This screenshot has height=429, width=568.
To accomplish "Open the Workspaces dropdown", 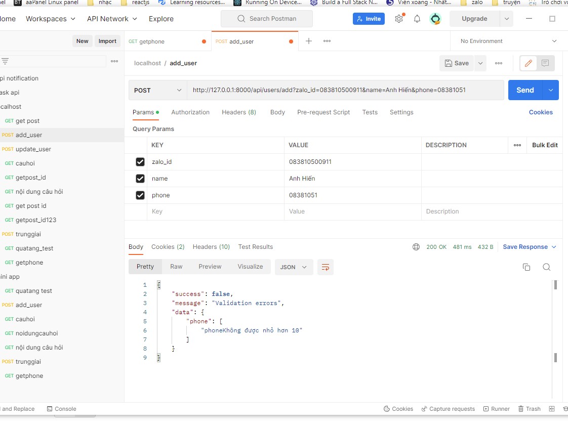I will tap(50, 19).
